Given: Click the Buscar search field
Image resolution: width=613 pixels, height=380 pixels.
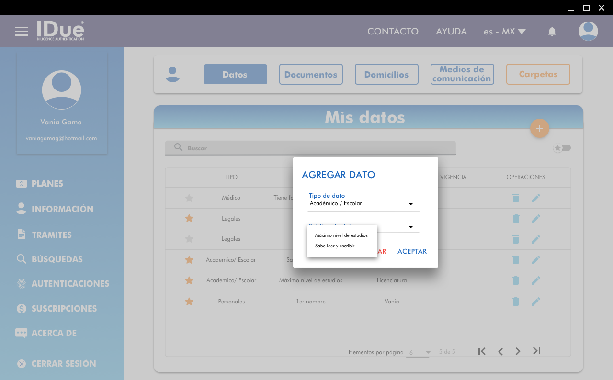Looking at the screenshot, I should pos(310,148).
